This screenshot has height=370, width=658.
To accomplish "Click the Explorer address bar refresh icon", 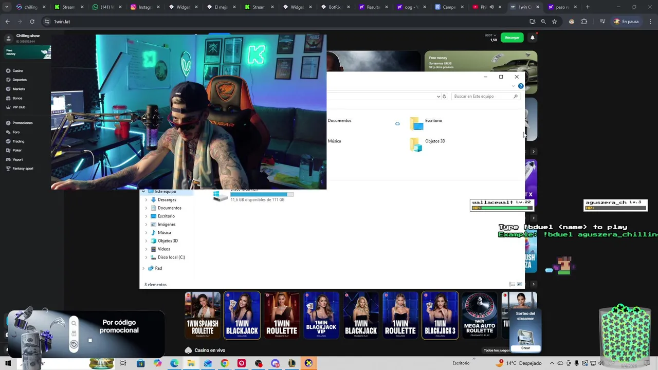I will [x=444, y=96].
